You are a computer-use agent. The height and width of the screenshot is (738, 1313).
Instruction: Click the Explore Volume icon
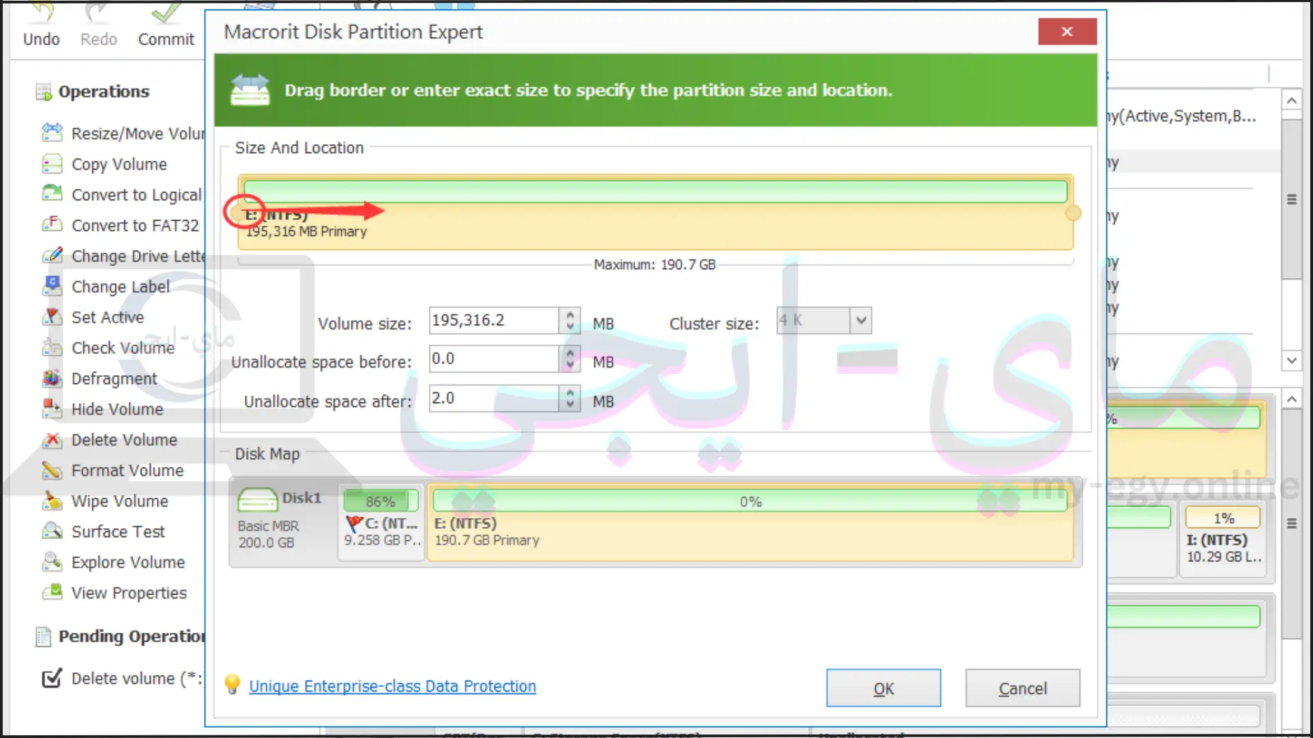coord(52,562)
